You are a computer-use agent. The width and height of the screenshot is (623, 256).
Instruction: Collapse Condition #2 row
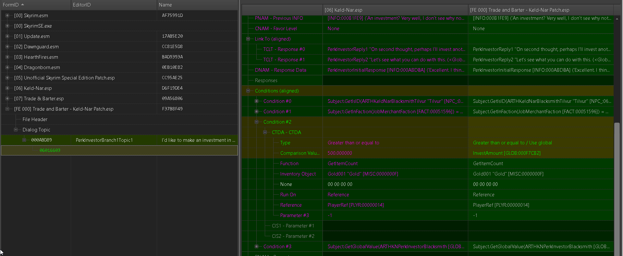256,122
